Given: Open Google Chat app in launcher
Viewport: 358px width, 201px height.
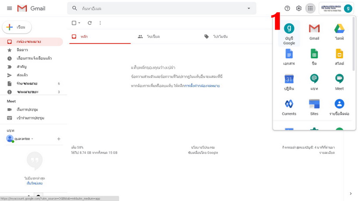Looking at the screenshot, I should click(314, 82).
